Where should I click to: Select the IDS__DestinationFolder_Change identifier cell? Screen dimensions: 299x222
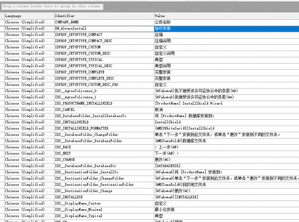104,191
